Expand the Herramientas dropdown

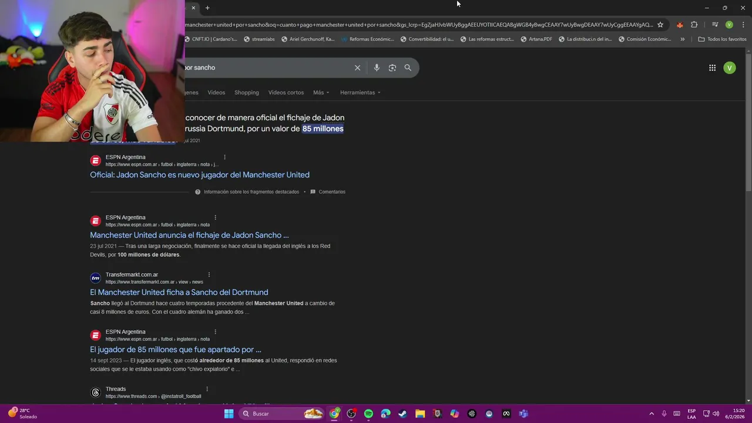click(x=360, y=92)
